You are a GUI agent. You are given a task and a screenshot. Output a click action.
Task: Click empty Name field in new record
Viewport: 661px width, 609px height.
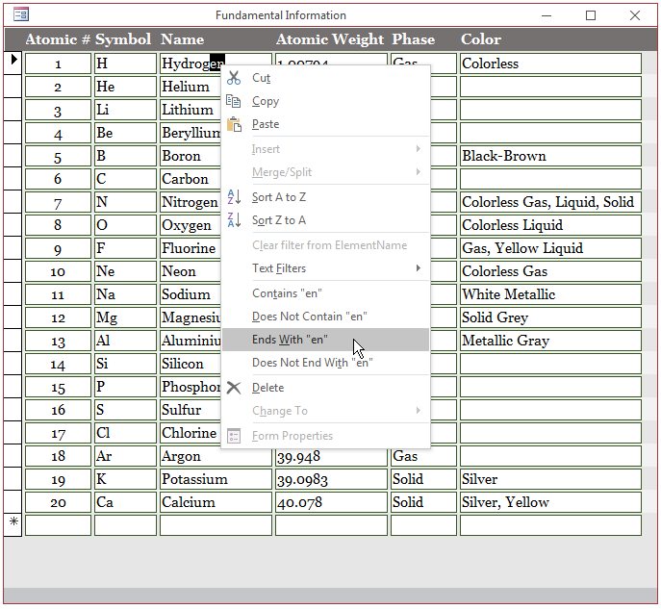[216, 525]
